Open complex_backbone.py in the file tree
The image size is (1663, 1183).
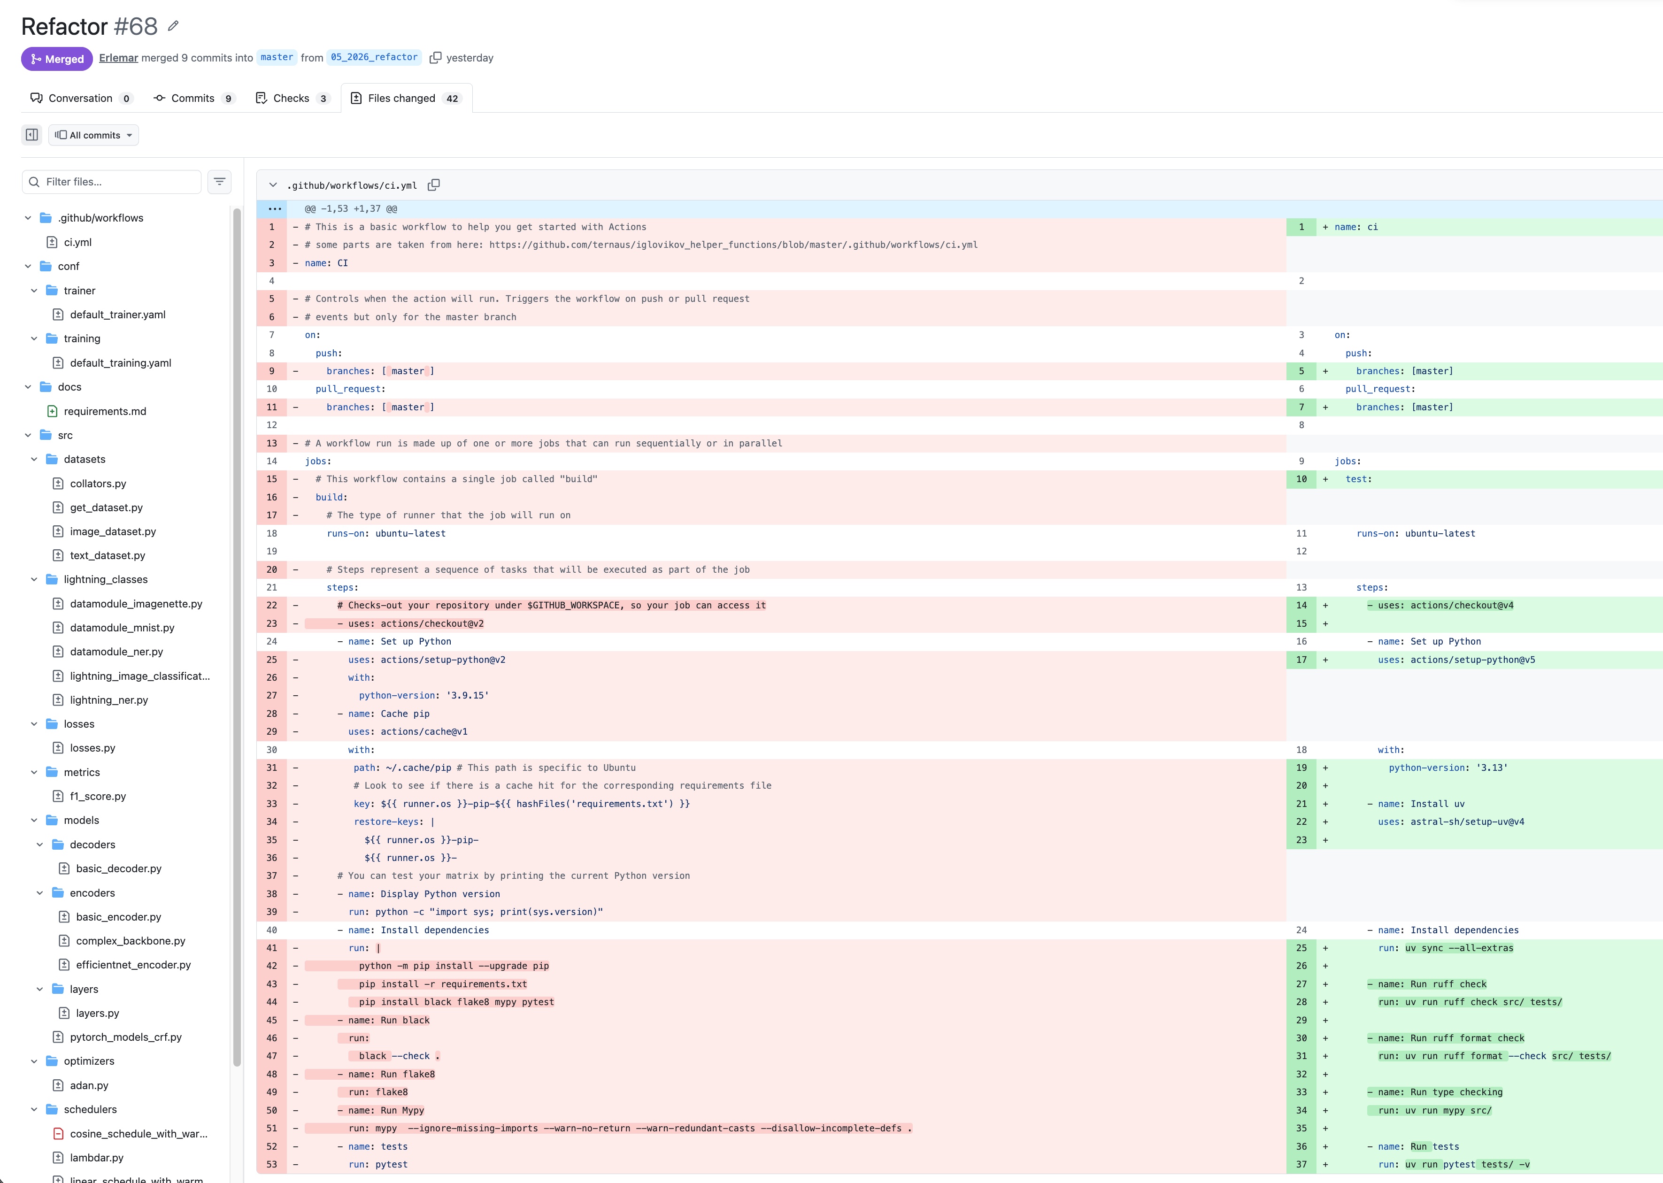pyautogui.click(x=131, y=941)
